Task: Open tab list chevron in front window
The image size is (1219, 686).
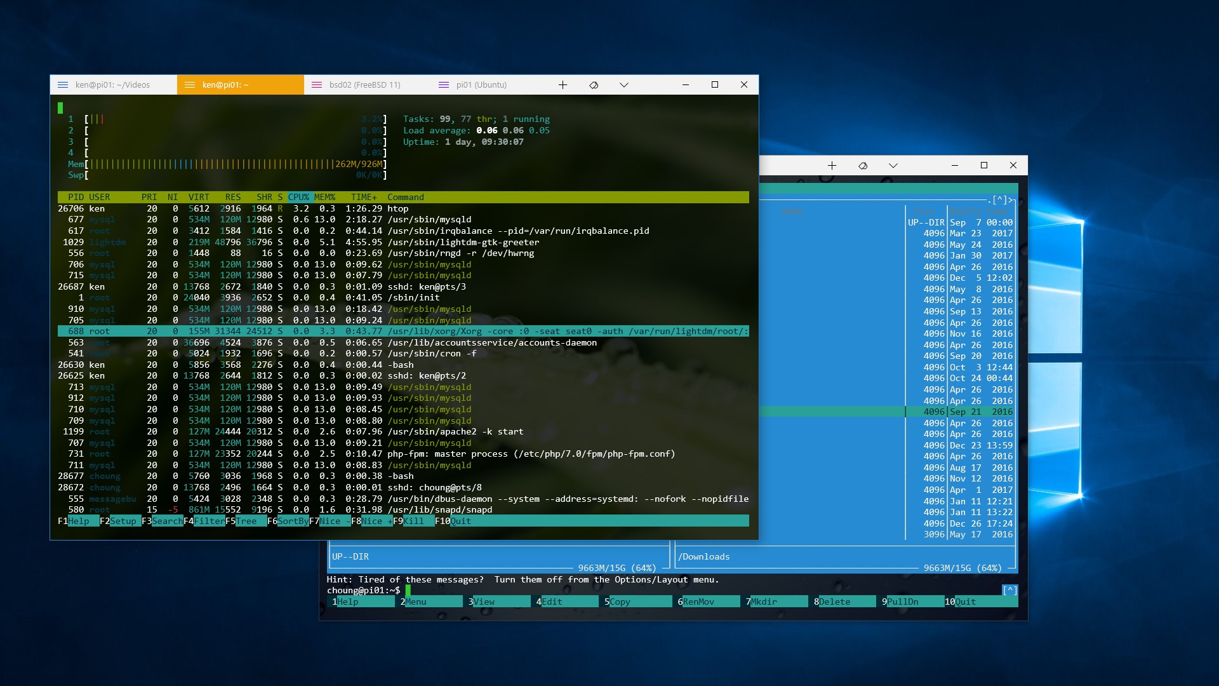Action: [624, 85]
